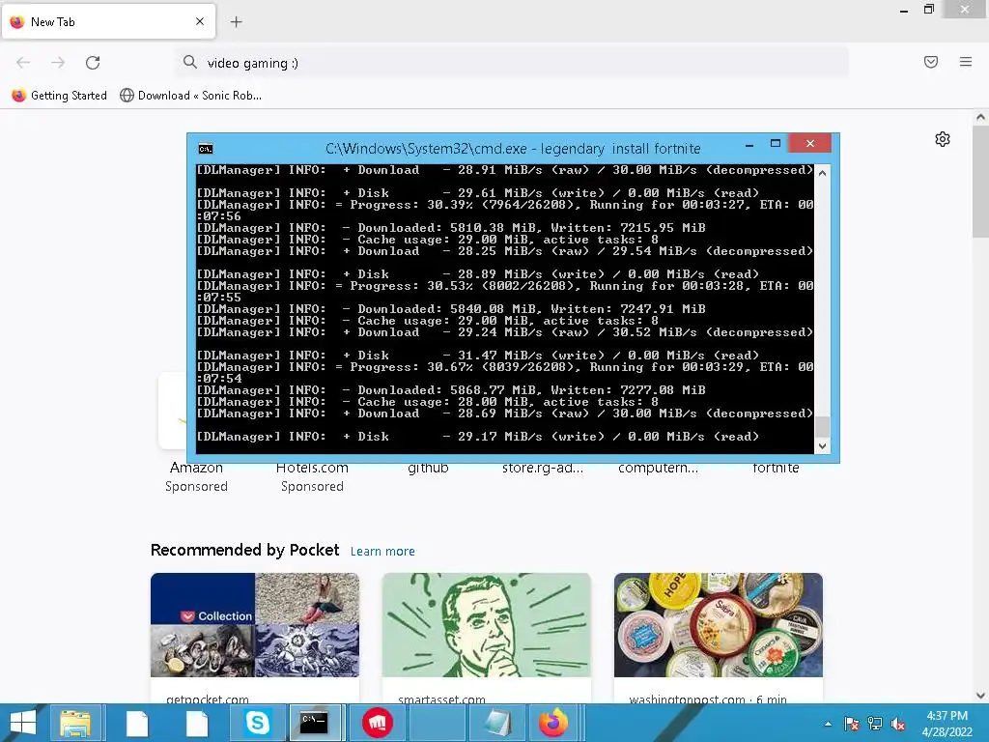Open the smartasset.com thinking man story
Viewport: 989px width, 742px height.
click(x=487, y=625)
